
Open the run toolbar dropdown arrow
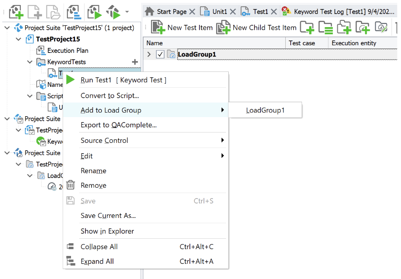click(x=127, y=12)
